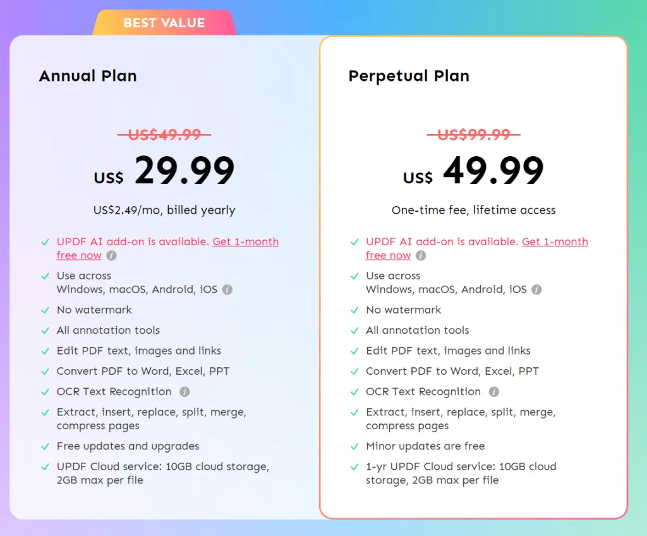The height and width of the screenshot is (536, 647).
Task: Click One-time fee, lifetime access text
Action: point(474,210)
